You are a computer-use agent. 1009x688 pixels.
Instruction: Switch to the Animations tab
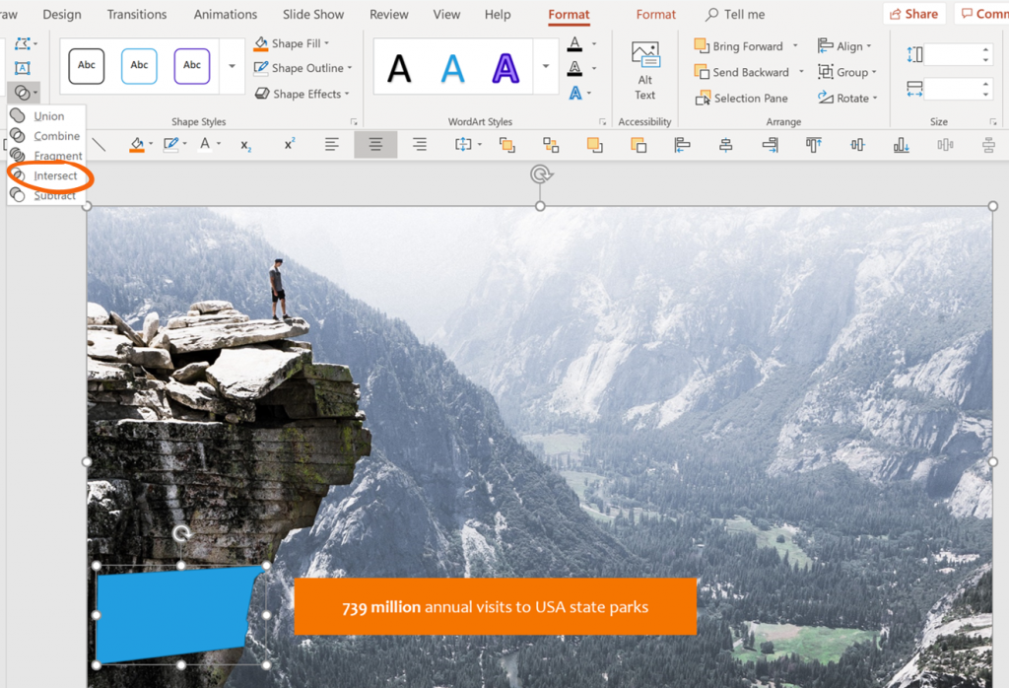coord(225,14)
